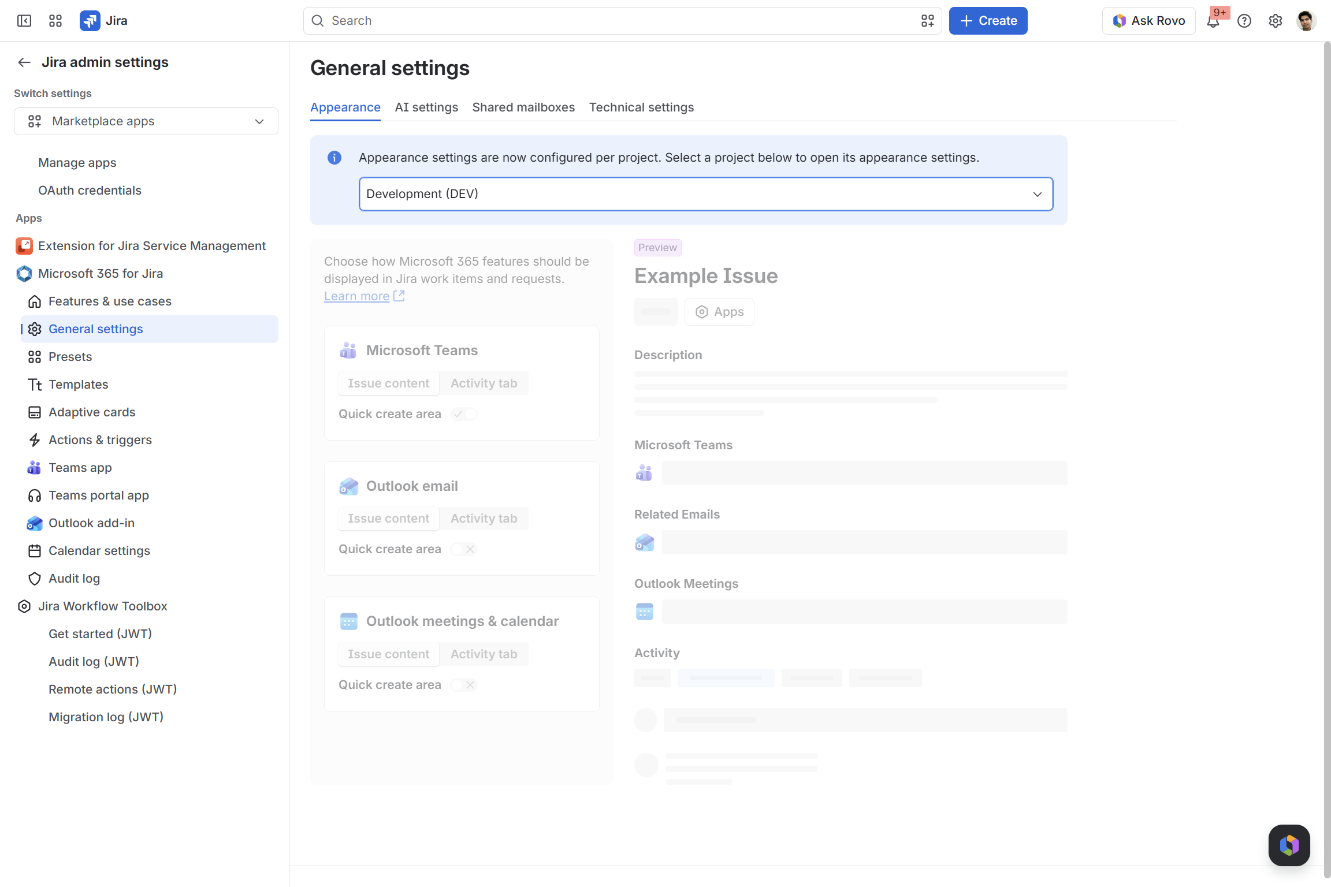Click the blue info icon in banner

(334, 158)
